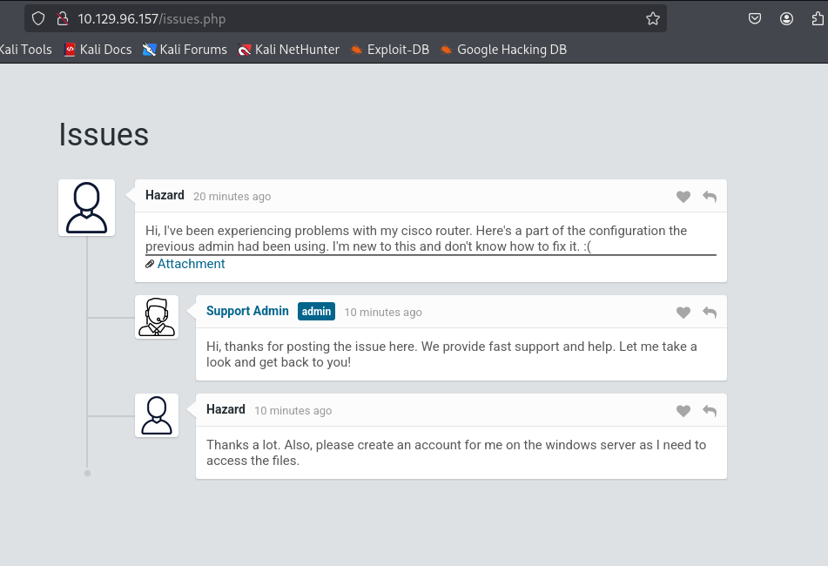Click the '20 minutes ago' timestamp
Screen dimensions: 828x566
232,197
